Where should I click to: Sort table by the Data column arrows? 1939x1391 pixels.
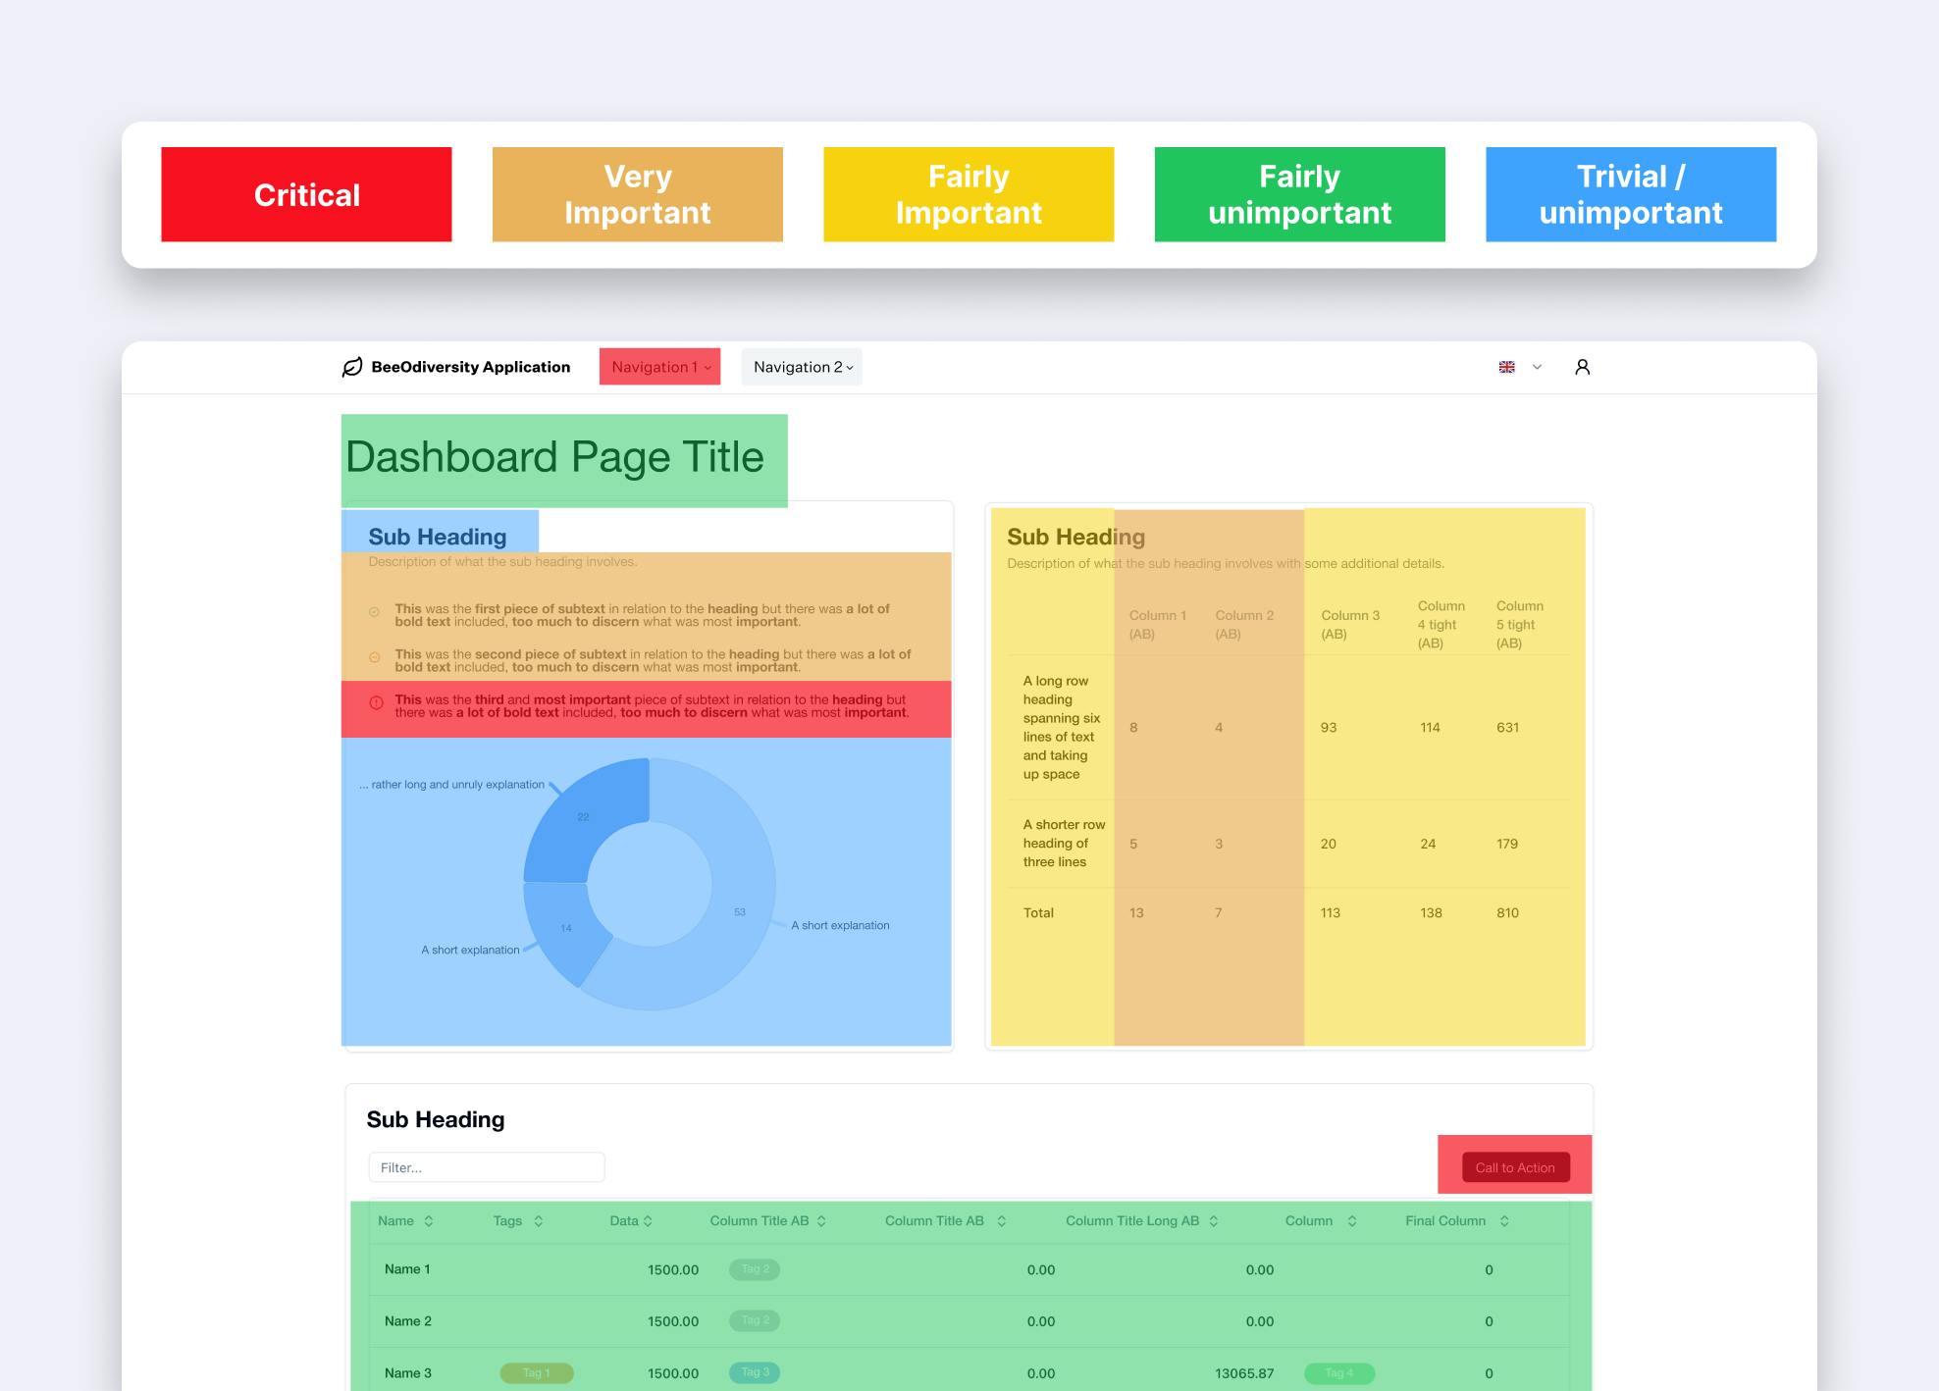648,1221
